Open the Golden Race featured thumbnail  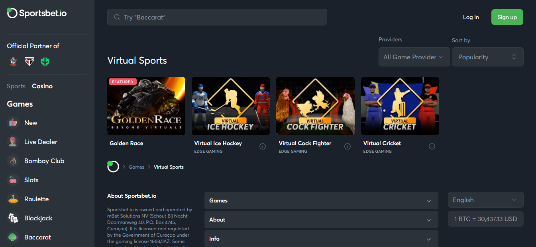pyautogui.click(x=146, y=106)
